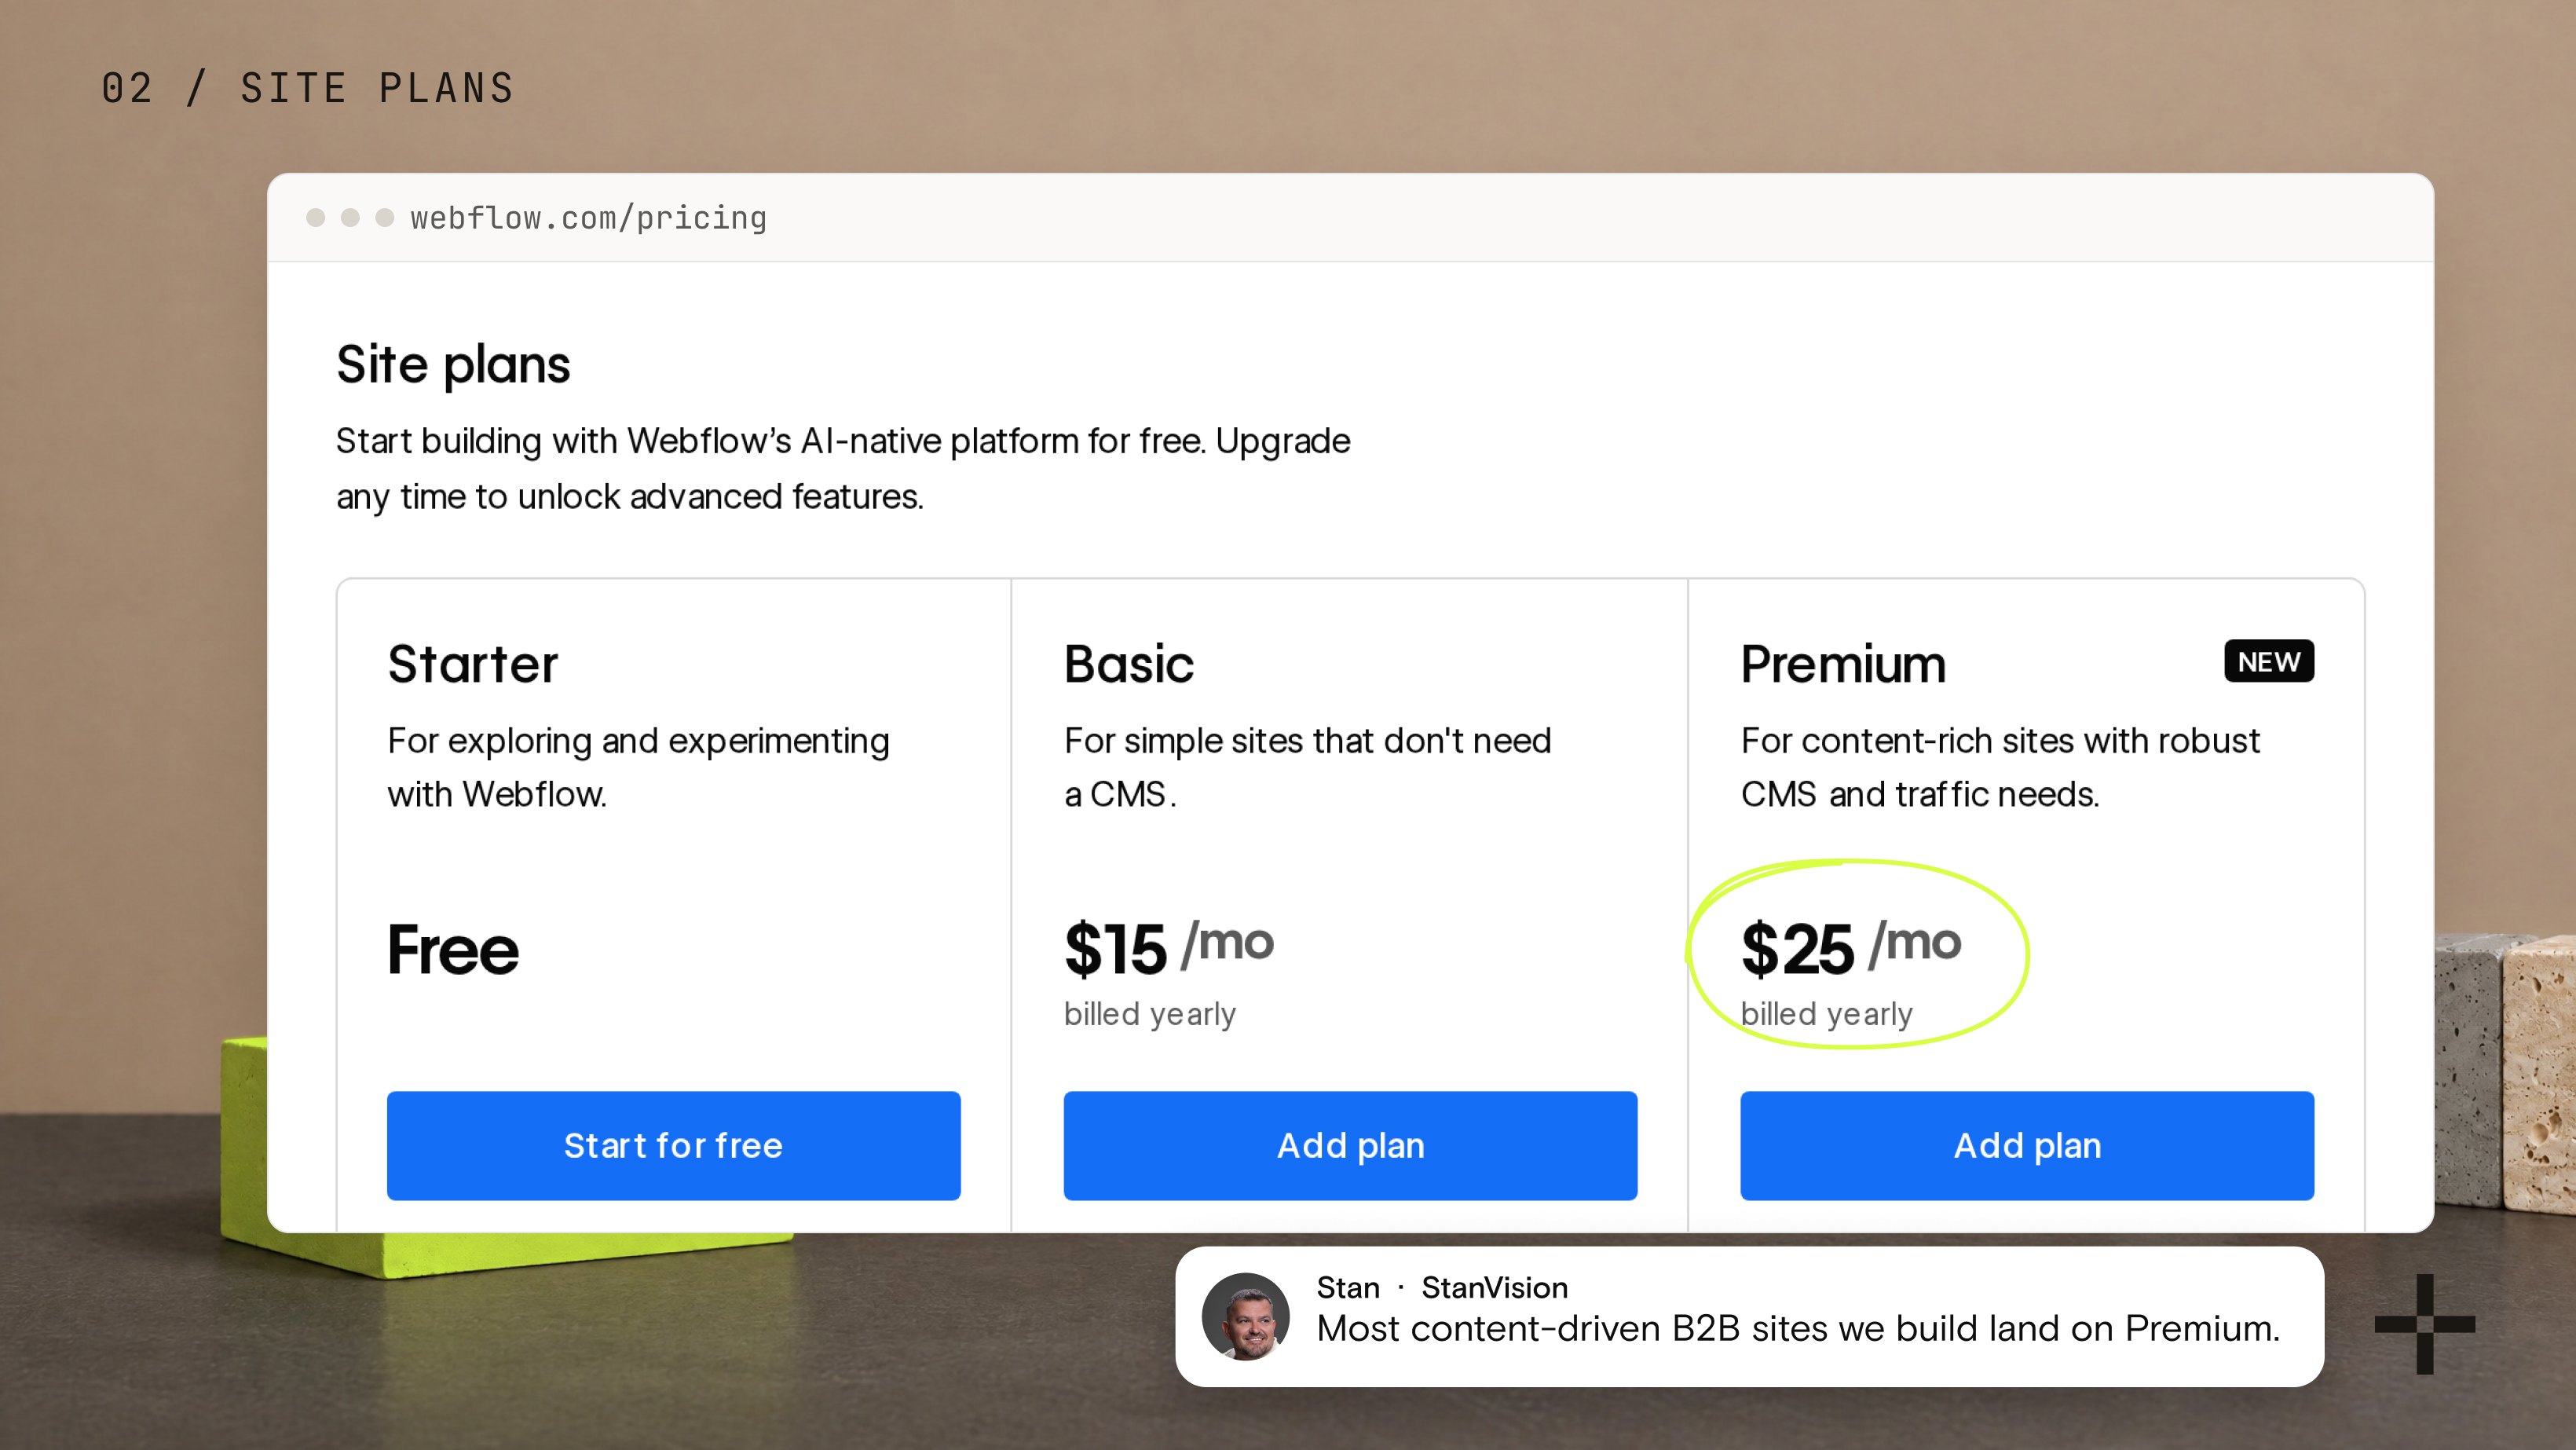Click the NEW badge on Premium
Screen dimensions: 2576x1450
click(x=2269, y=661)
